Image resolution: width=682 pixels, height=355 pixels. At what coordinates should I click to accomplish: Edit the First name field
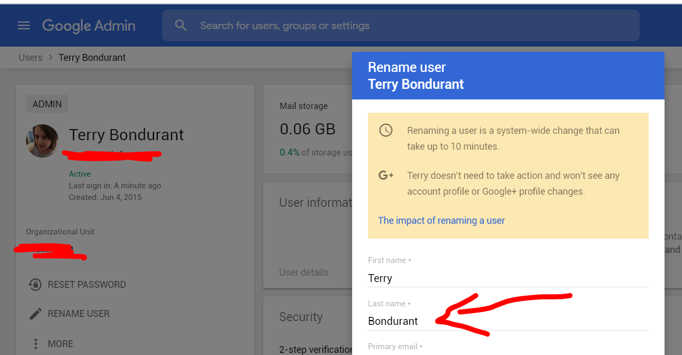coord(508,278)
